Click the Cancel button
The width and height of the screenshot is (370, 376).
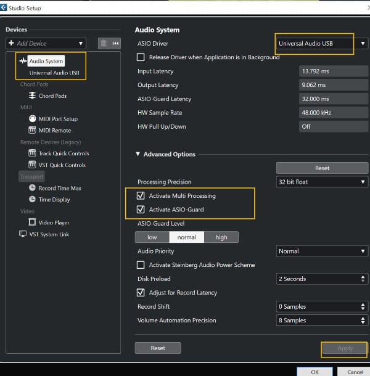[x=354, y=372]
